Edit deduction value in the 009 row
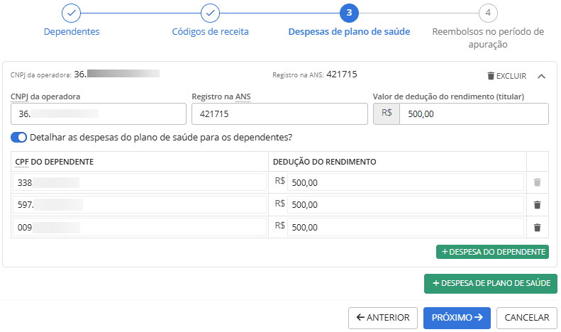Viewport: 561px width, 332px height. click(406, 227)
